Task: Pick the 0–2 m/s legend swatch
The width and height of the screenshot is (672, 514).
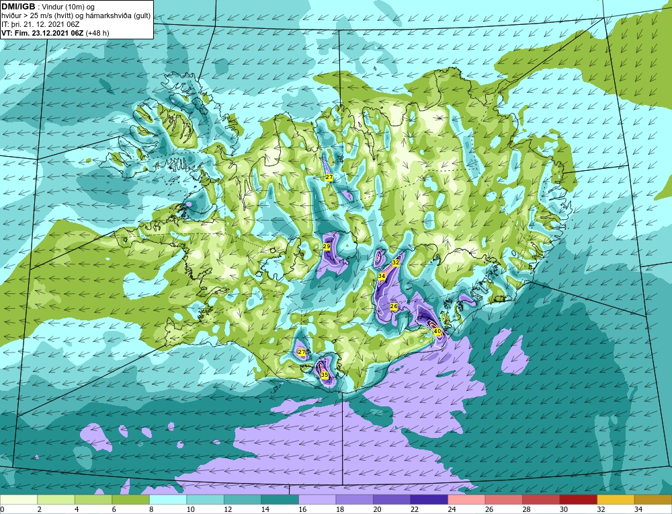Action: click(19, 500)
